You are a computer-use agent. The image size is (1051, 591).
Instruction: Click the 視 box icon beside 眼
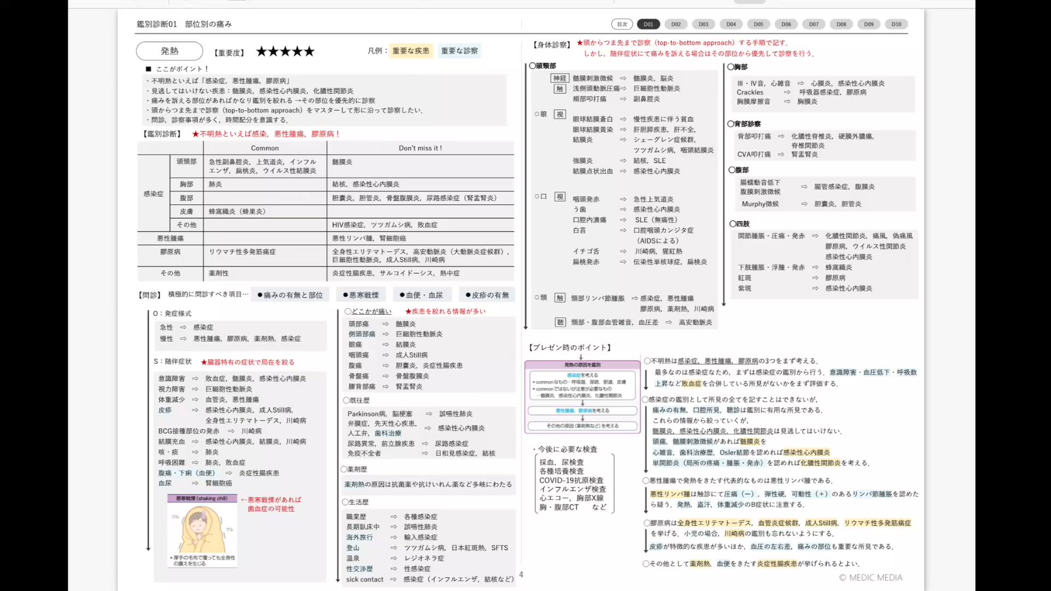pos(559,114)
